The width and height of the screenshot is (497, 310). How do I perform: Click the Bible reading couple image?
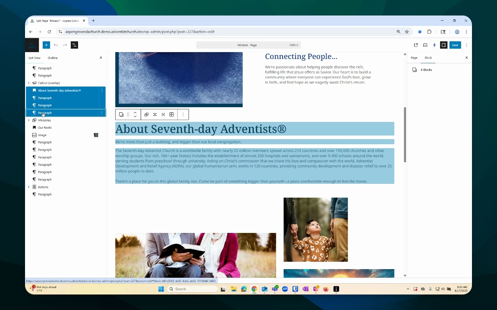pyautogui.click(x=195, y=255)
